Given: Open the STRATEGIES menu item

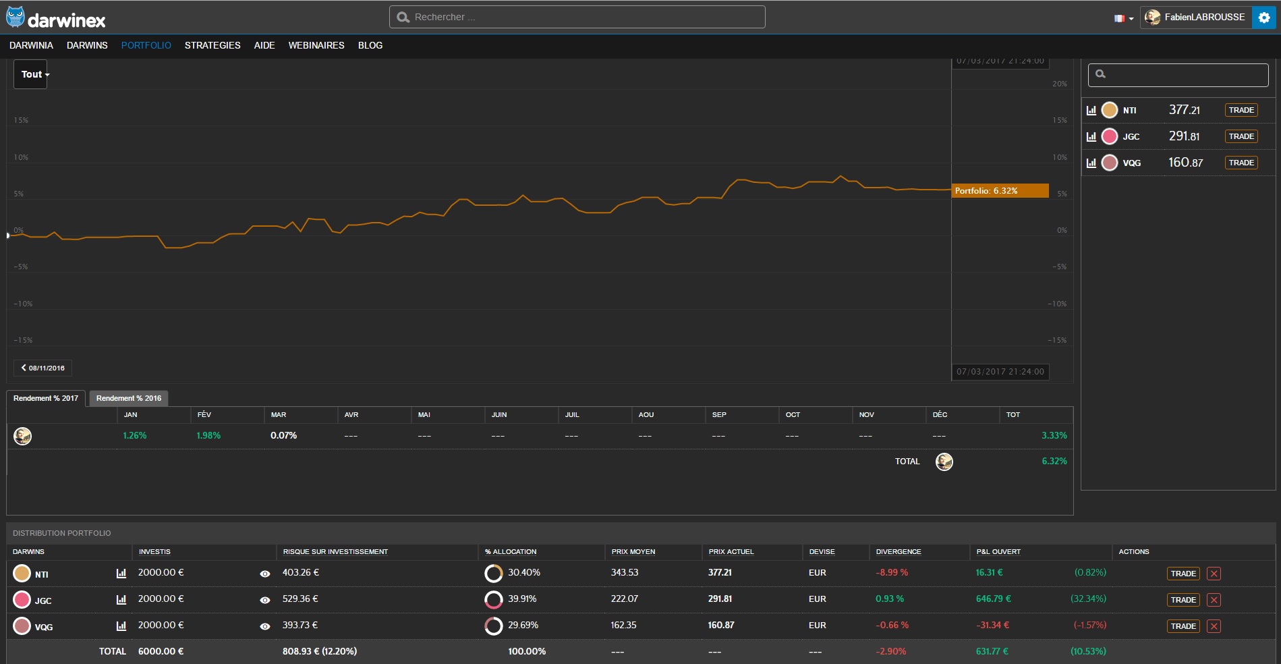Looking at the screenshot, I should [212, 45].
